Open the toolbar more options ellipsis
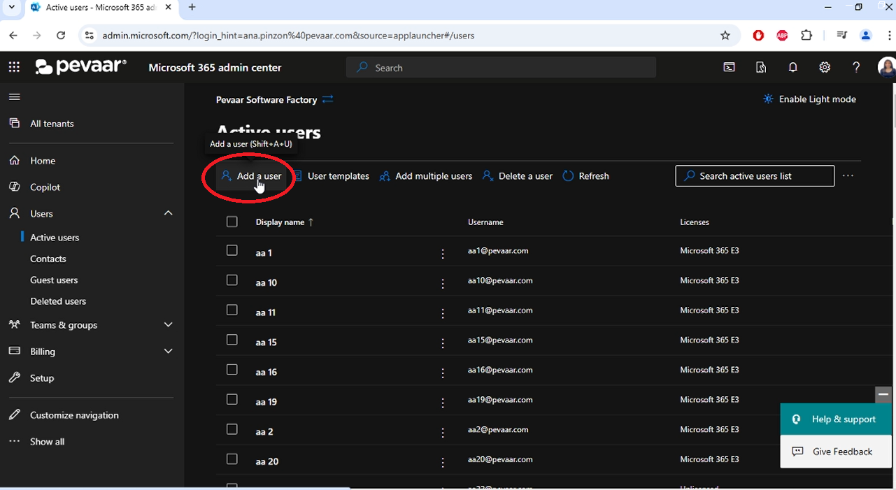Image resolution: width=896 pixels, height=490 pixels. click(848, 175)
